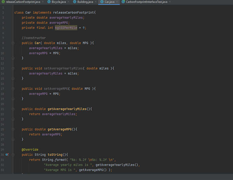Select the Car.java tab
This screenshot has width=233, height=180.
coord(110,2)
